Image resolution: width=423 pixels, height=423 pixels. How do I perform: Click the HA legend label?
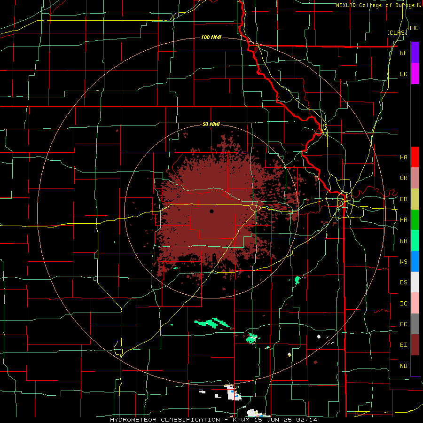click(x=403, y=157)
